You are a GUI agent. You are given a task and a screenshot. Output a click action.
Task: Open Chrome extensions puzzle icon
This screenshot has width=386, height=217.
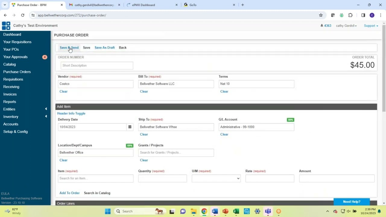(x=350, y=15)
